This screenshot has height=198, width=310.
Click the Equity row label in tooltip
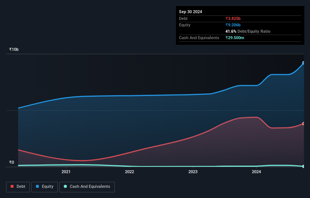click(185, 25)
